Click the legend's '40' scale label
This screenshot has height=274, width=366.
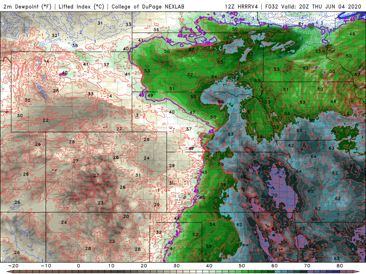[209, 266]
